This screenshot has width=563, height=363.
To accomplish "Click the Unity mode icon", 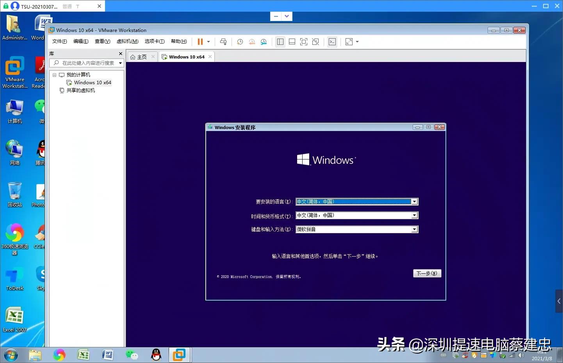I will point(315,42).
